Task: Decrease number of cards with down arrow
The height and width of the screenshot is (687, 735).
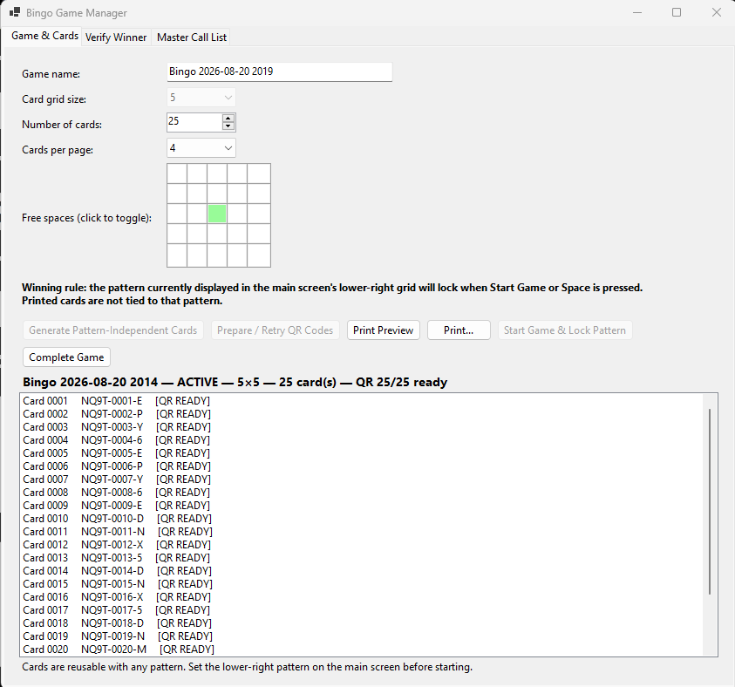Action: (x=228, y=126)
